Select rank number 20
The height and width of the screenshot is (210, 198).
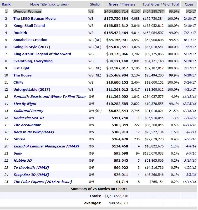point(6,146)
